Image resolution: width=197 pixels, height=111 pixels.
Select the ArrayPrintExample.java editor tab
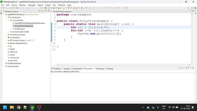pyautogui.click(x=62, y=11)
